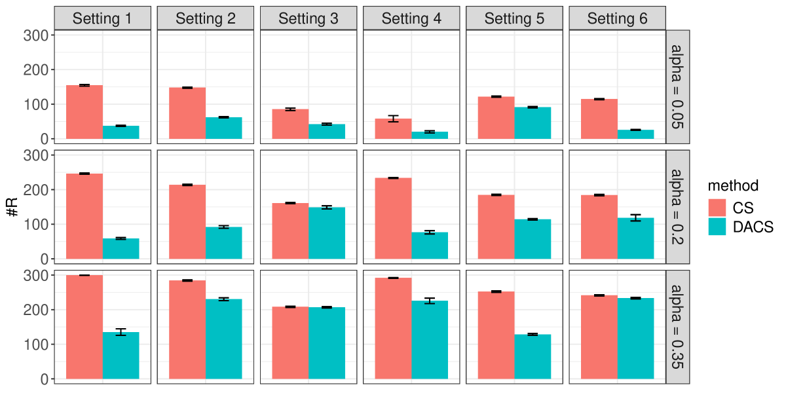
Task: Click the alpha = 0.05 row label
Action: (x=678, y=86)
